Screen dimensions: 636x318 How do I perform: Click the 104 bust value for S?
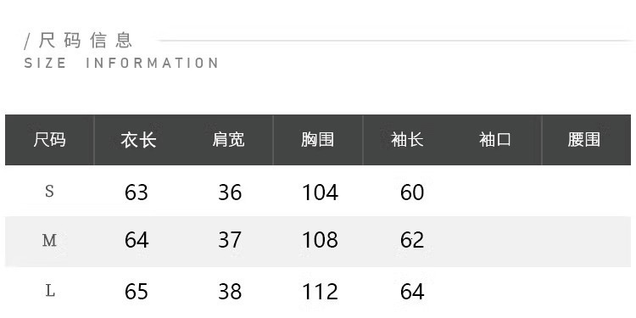tap(320, 192)
